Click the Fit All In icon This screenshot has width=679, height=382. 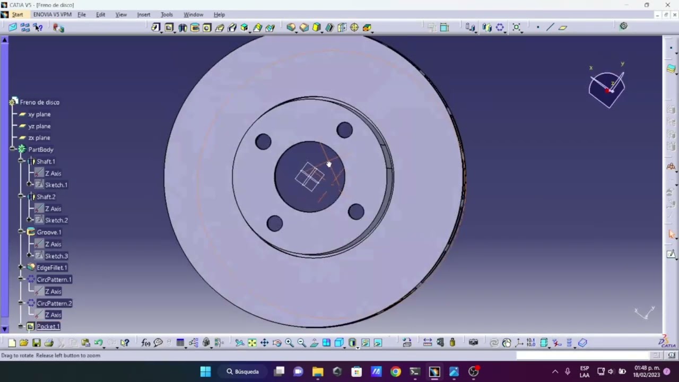[x=252, y=343]
